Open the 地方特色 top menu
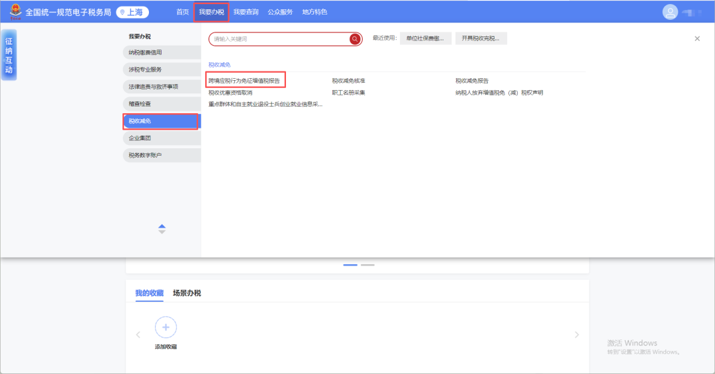715x374 pixels. [314, 12]
